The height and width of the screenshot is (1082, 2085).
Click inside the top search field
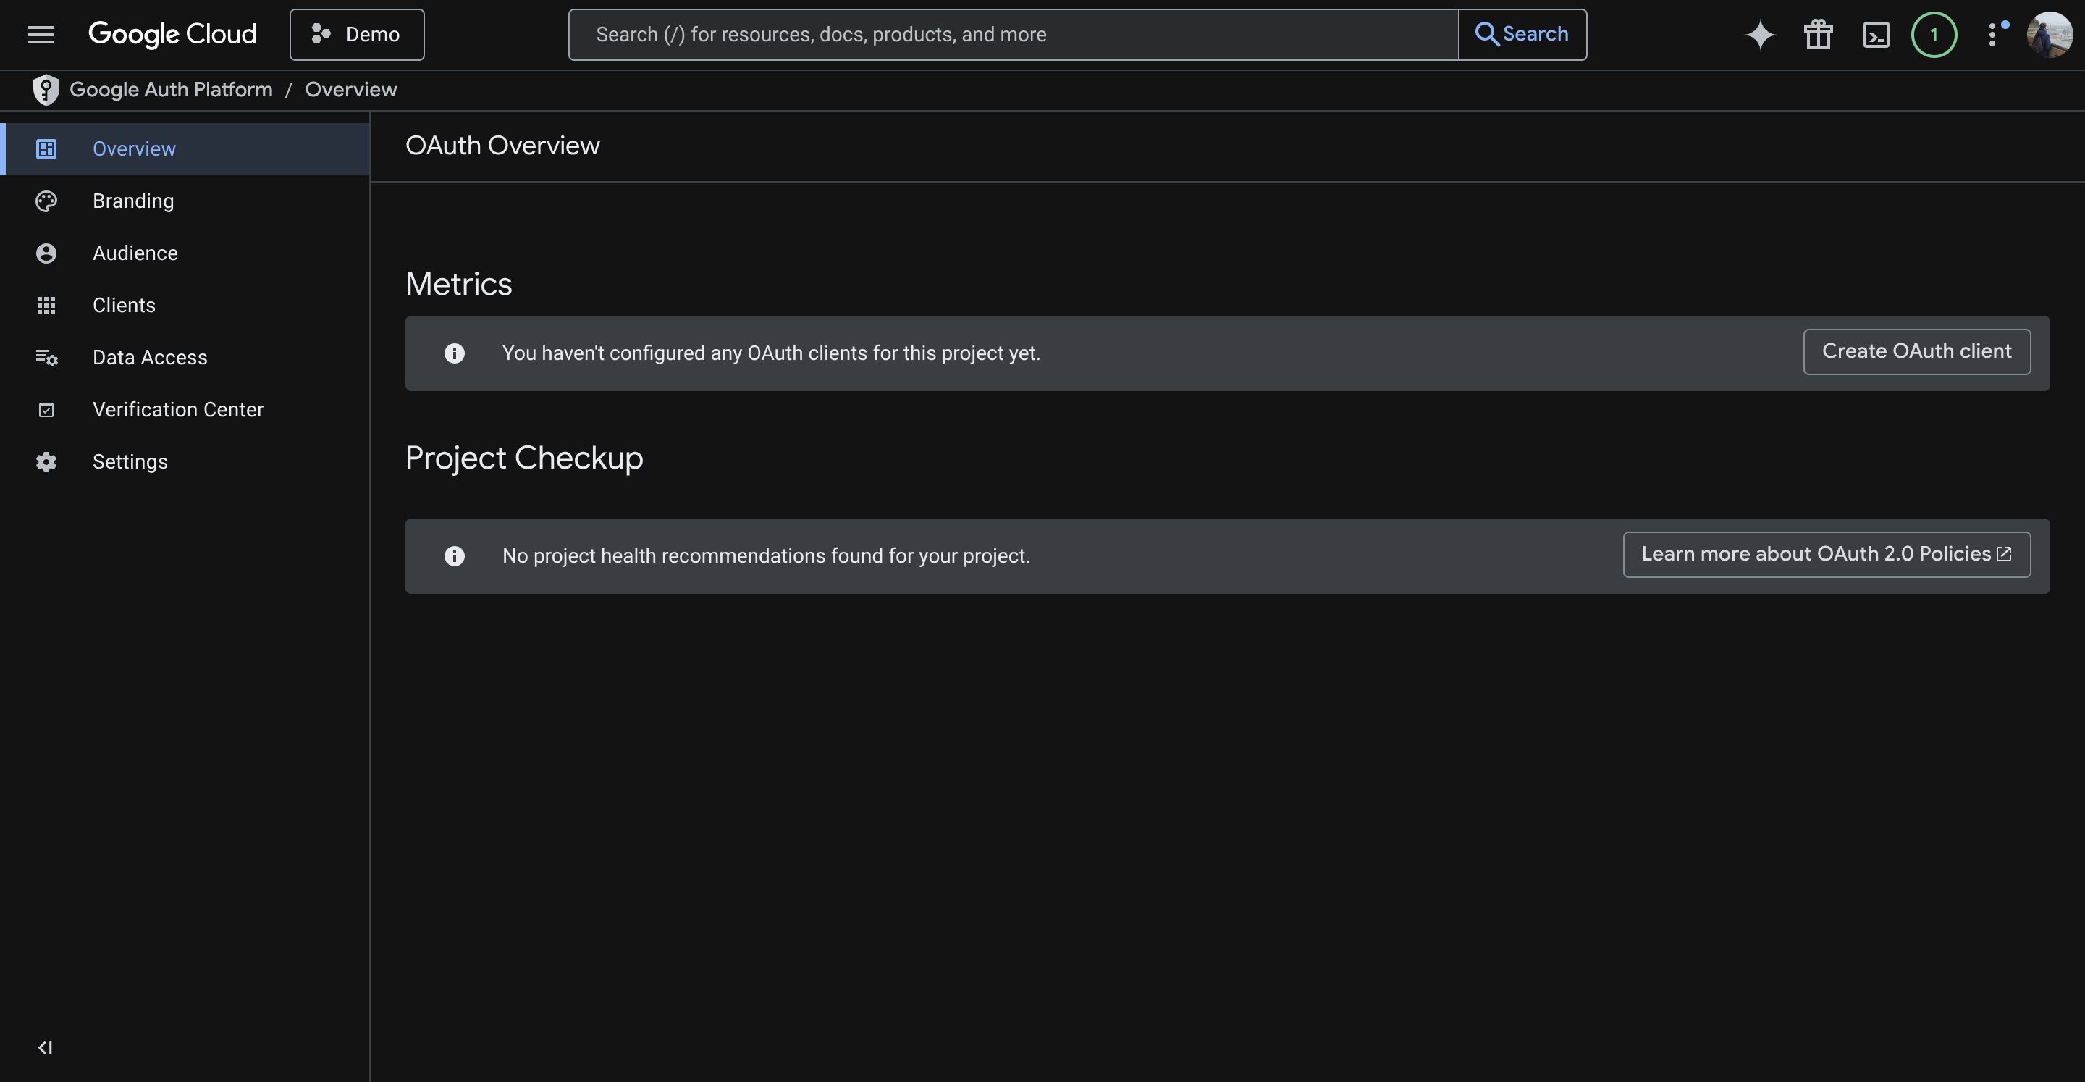1012,34
